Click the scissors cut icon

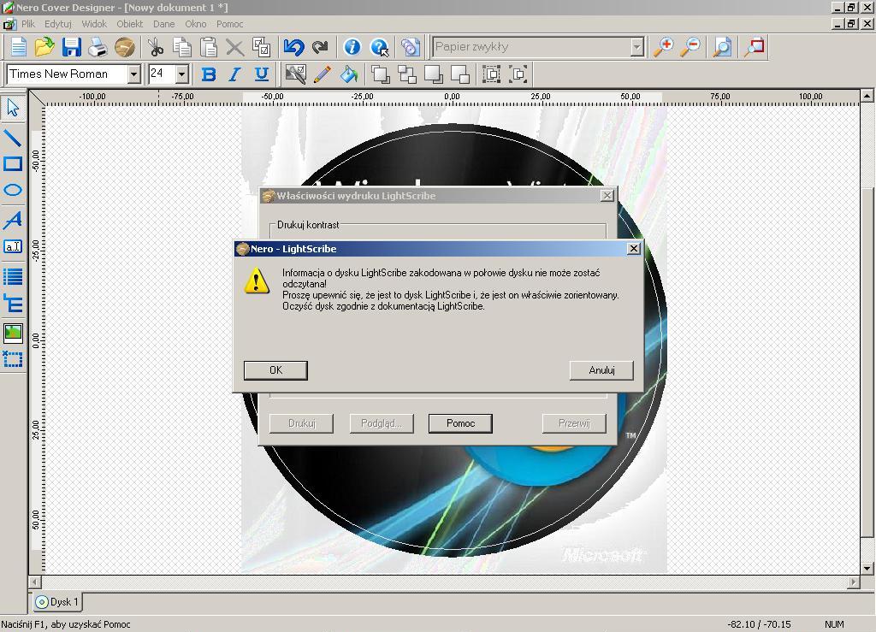[x=156, y=47]
